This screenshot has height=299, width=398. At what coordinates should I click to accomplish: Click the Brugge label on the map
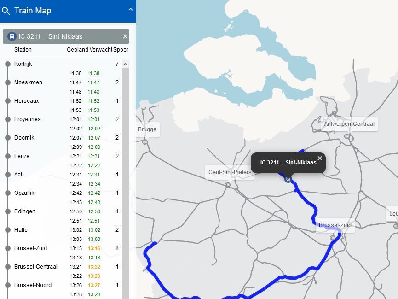(147, 129)
